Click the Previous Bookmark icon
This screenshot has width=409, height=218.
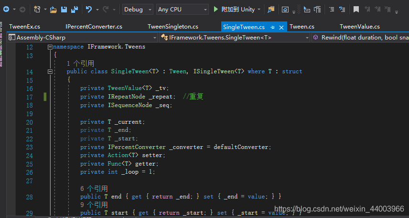(x=367, y=10)
